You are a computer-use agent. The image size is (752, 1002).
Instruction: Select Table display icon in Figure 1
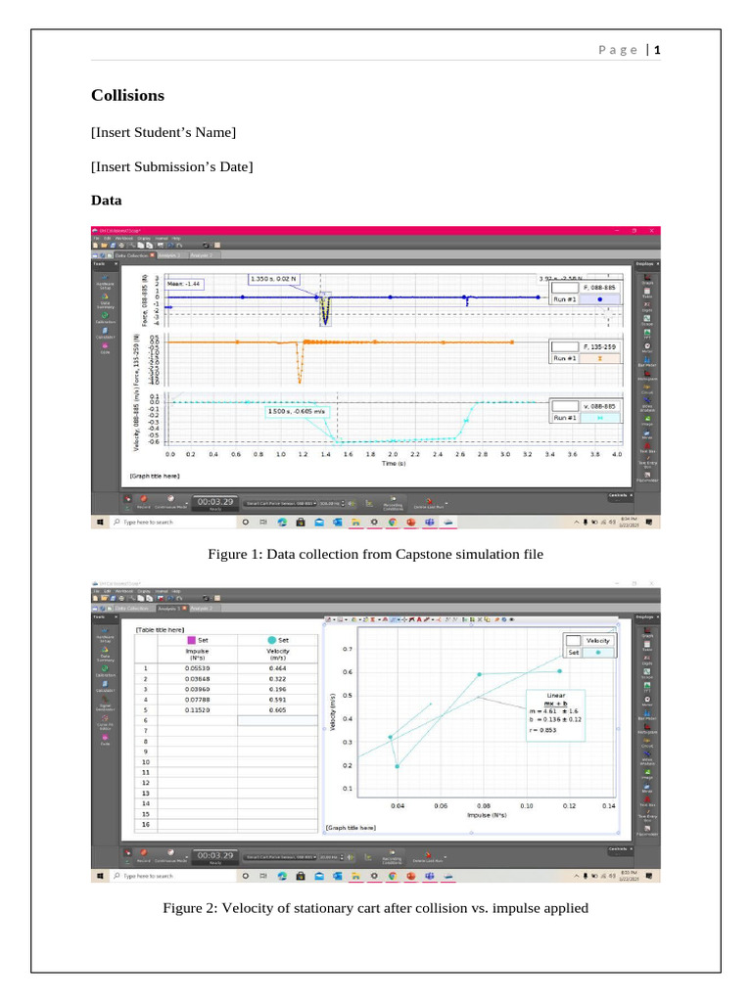coord(647,293)
